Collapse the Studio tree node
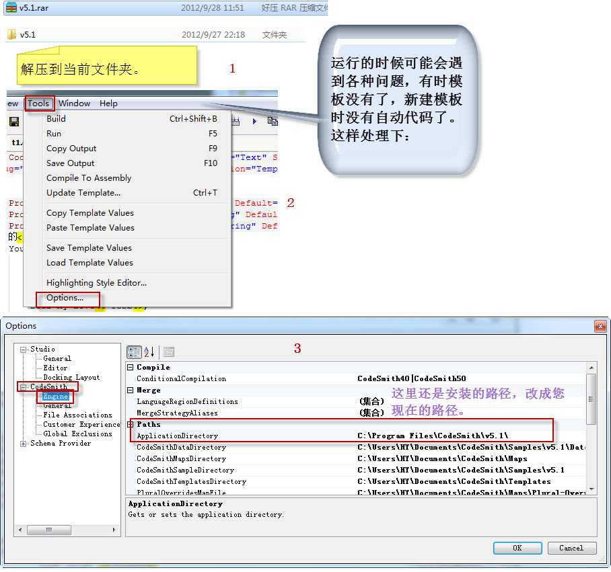 [x=24, y=350]
